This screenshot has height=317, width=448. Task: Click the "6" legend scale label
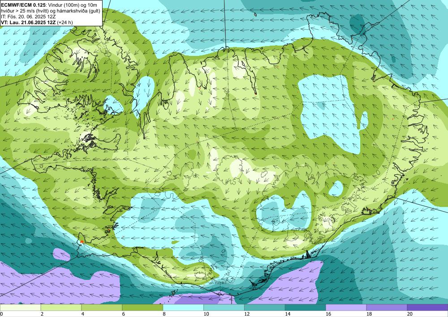pos(124,314)
